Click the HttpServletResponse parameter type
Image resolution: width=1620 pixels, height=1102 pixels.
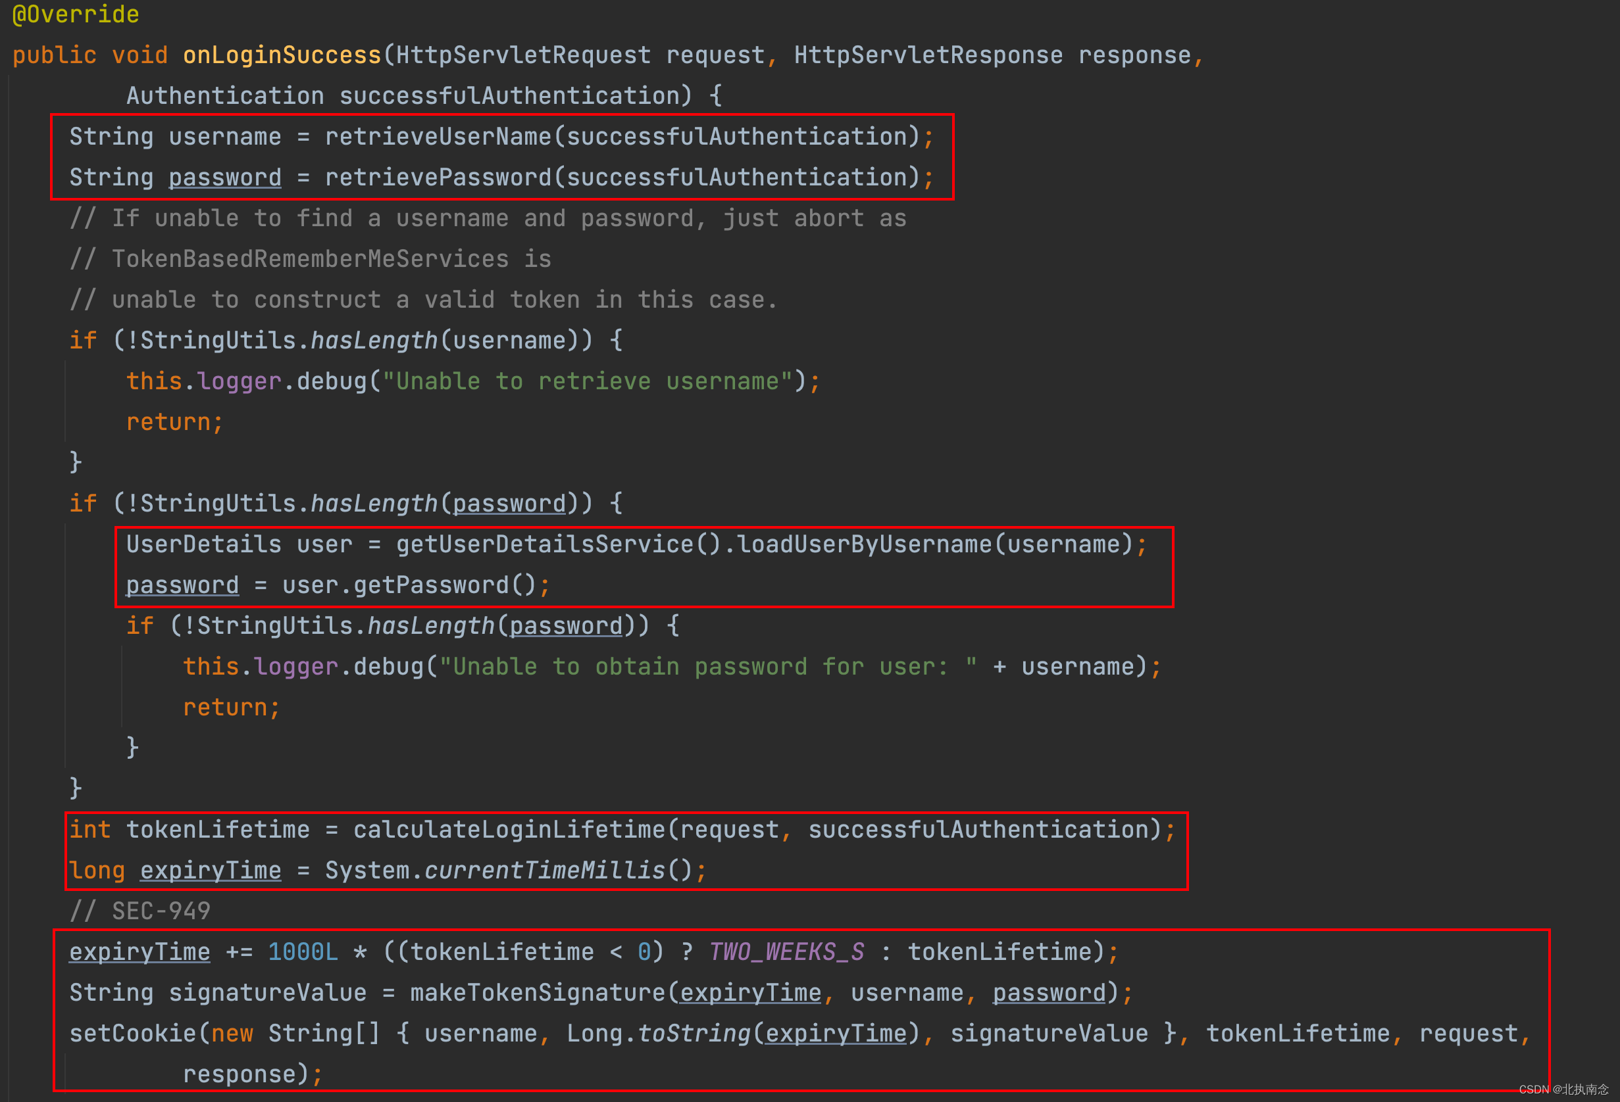928,55
